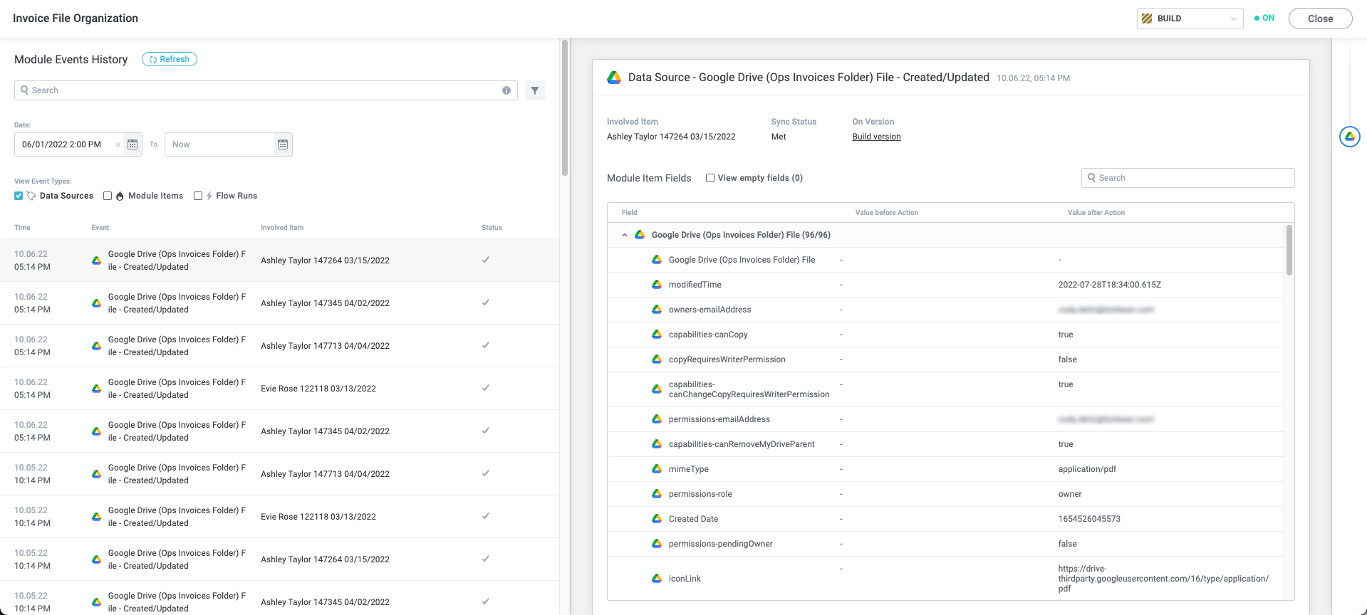Click the Refresh button
The height and width of the screenshot is (615, 1367).
coord(170,59)
